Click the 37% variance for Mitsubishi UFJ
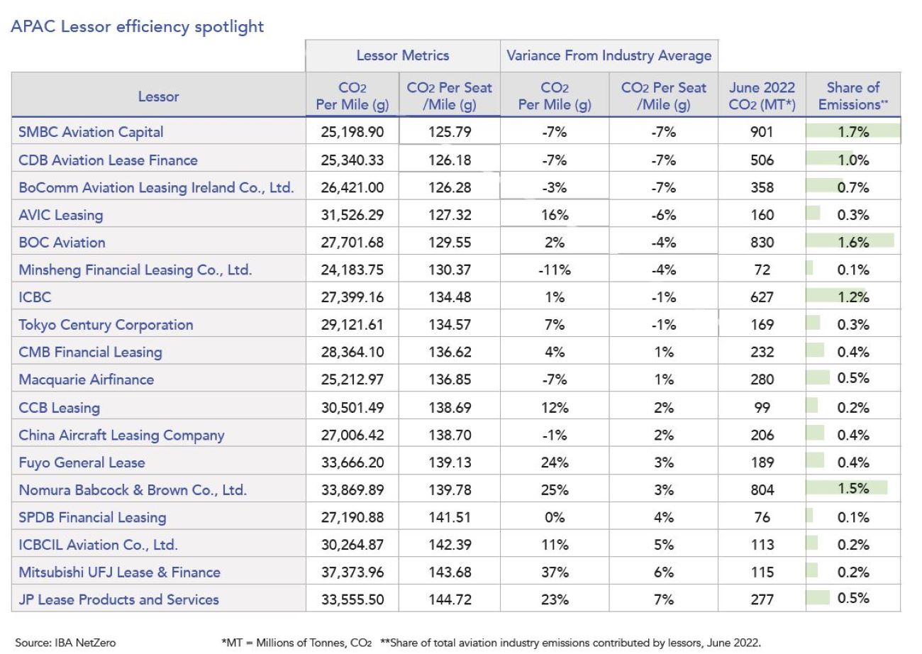 click(555, 572)
